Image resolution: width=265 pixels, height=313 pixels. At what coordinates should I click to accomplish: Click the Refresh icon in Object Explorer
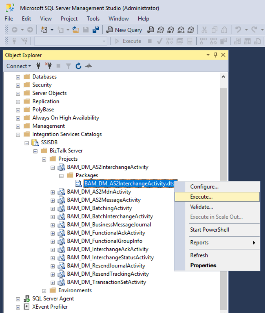[78, 66]
